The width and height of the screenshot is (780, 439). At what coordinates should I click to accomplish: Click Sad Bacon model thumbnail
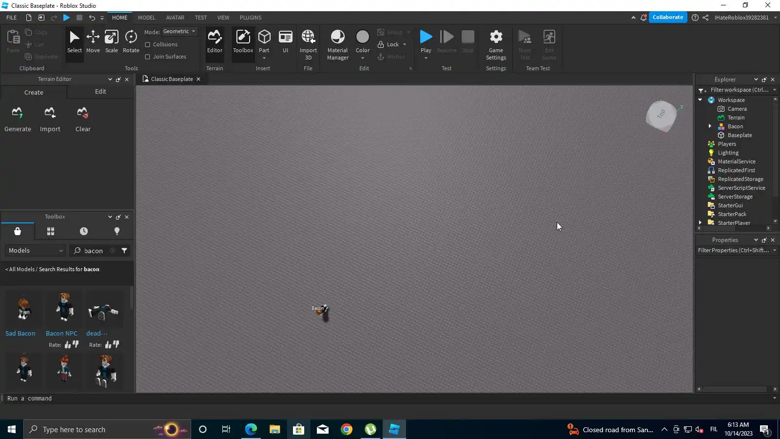(23, 309)
